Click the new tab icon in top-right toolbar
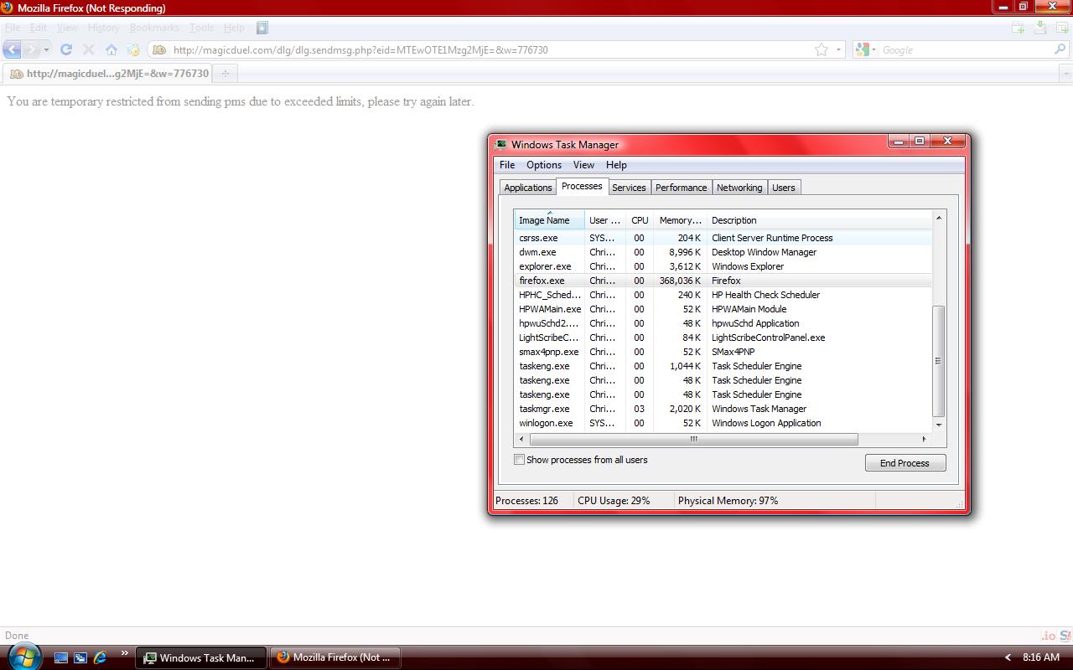 click(x=1019, y=28)
